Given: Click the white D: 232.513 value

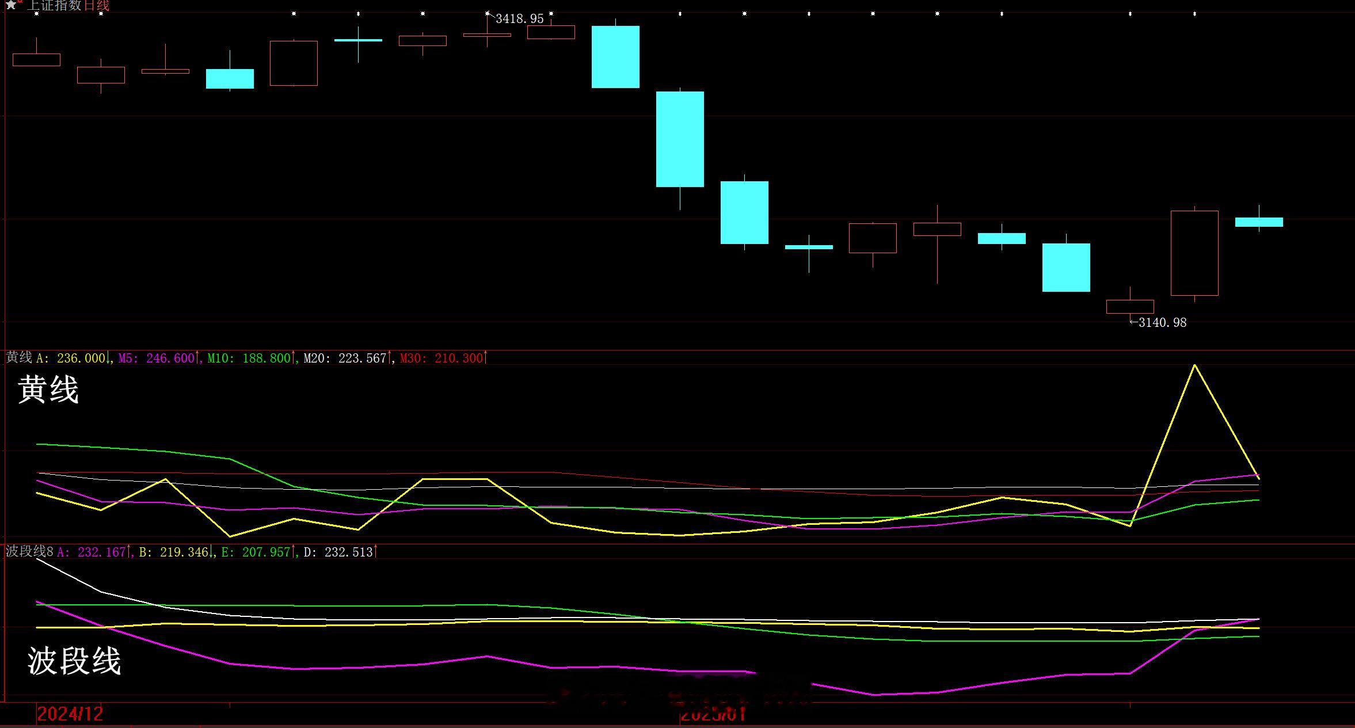Looking at the screenshot, I should [339, 552].
